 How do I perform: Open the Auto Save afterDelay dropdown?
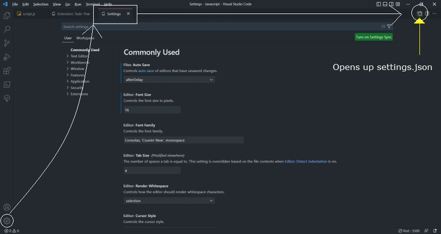[169, 79]
